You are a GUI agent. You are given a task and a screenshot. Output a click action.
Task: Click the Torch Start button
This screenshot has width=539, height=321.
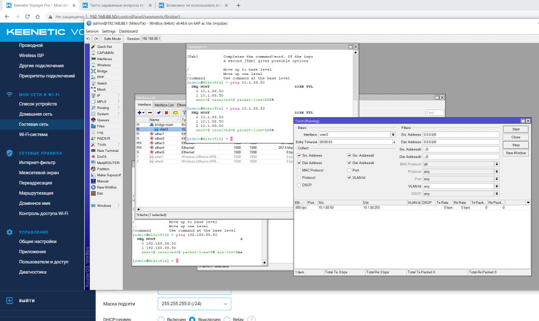(x=516, y=129)
